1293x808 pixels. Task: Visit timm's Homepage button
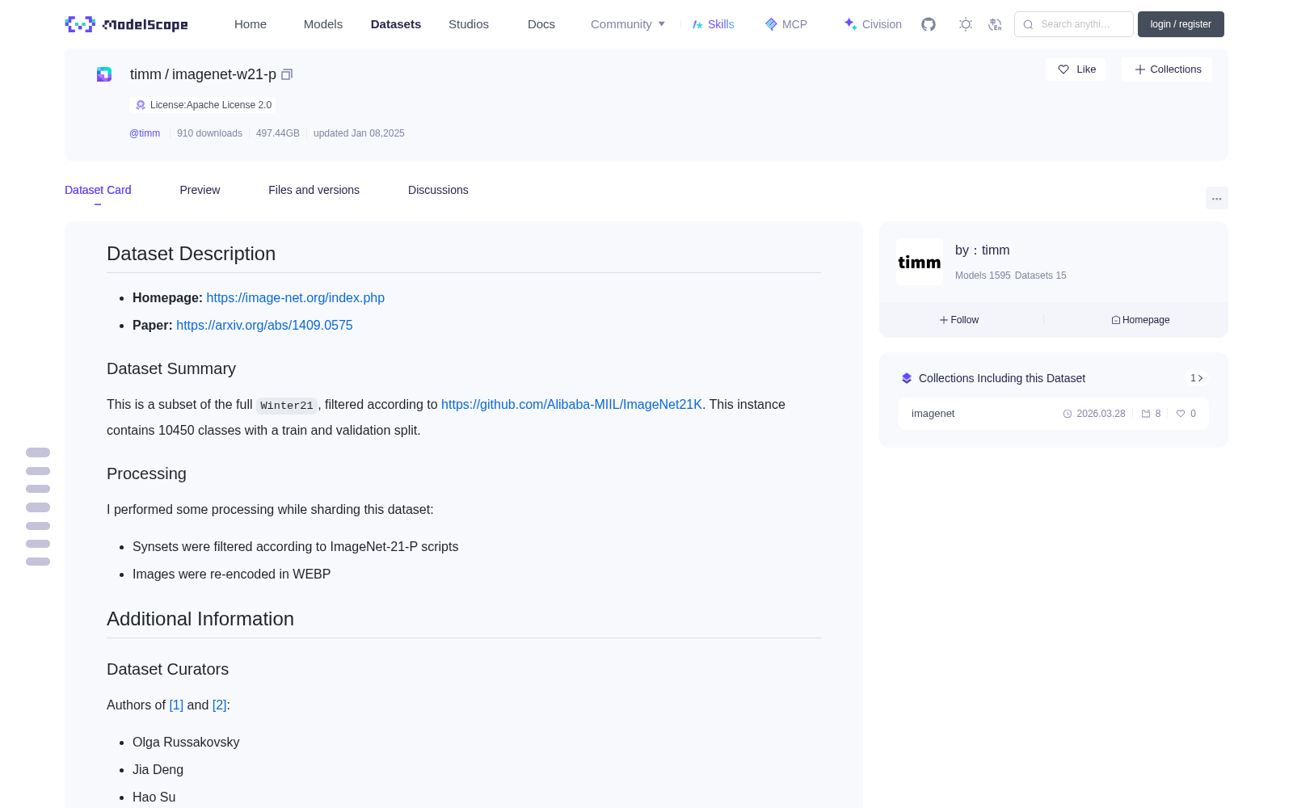(x=1140, y=320)
